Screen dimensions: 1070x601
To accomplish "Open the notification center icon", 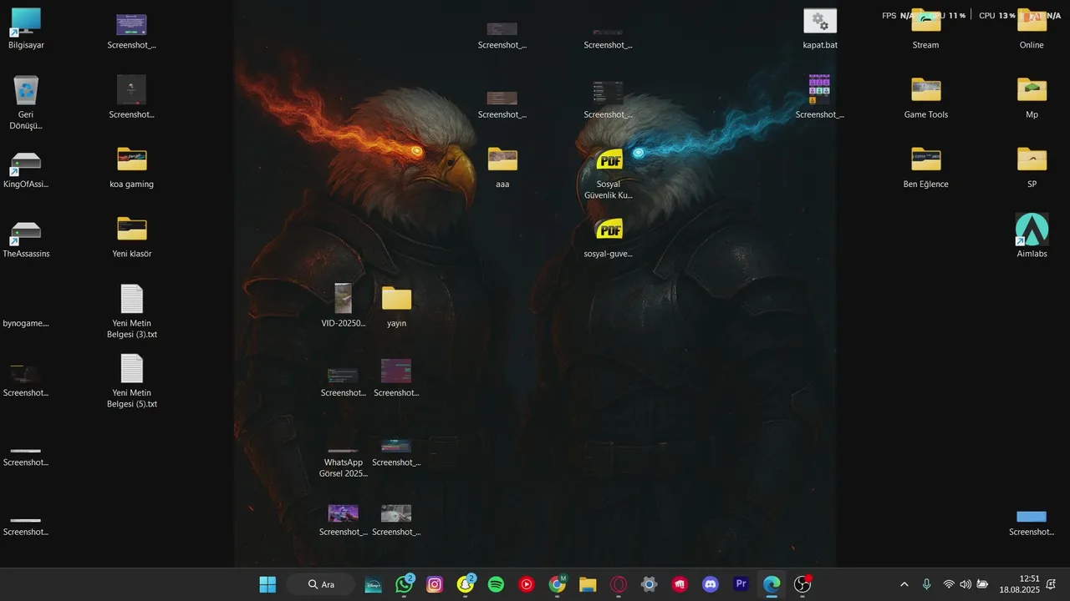I will [1051, 584].
